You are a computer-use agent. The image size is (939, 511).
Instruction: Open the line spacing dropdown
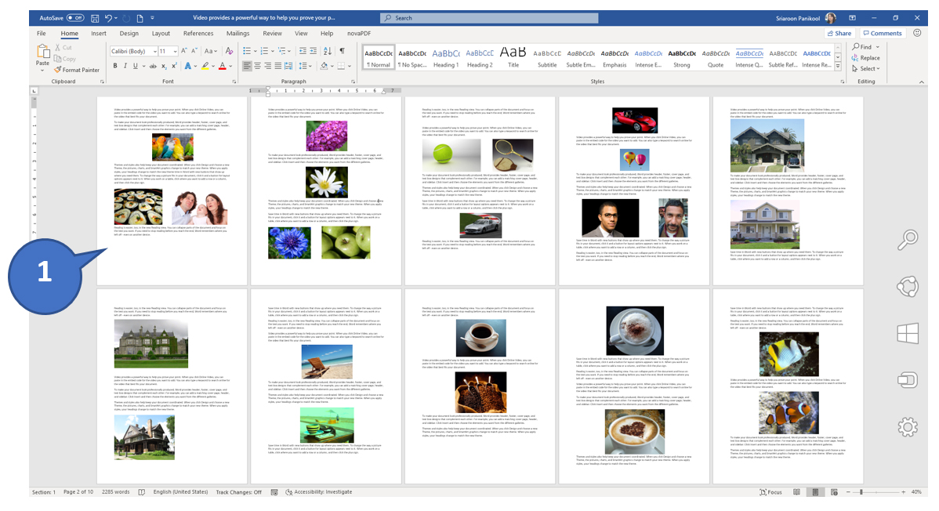[x=305, y=66]
